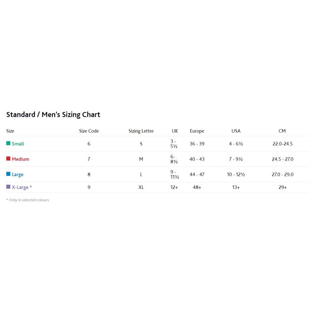Select the Large size label
310x310 pixels.
(18, 175)
